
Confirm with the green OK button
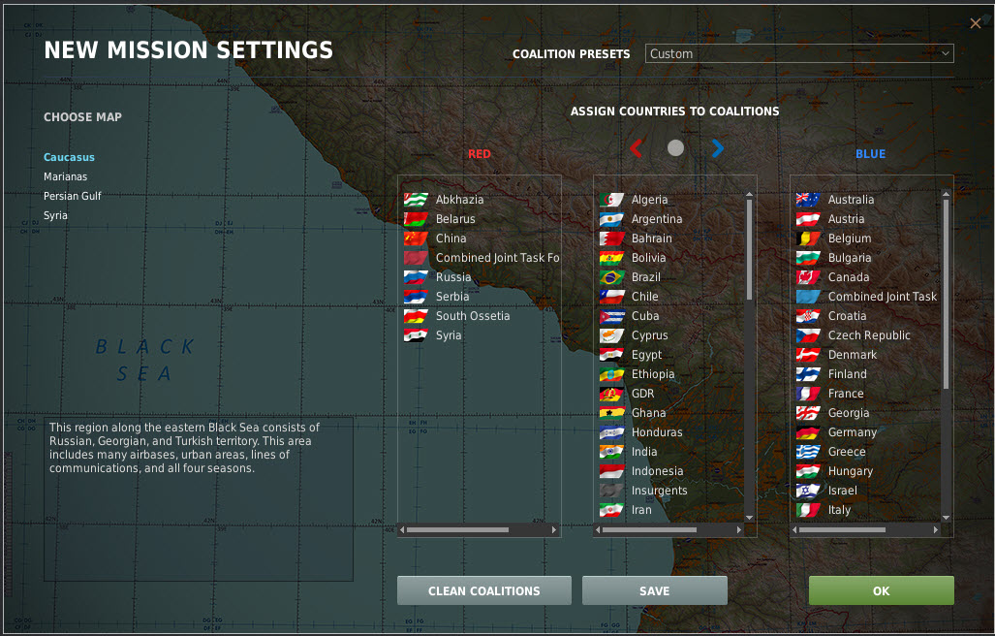[x=881, y=590]
